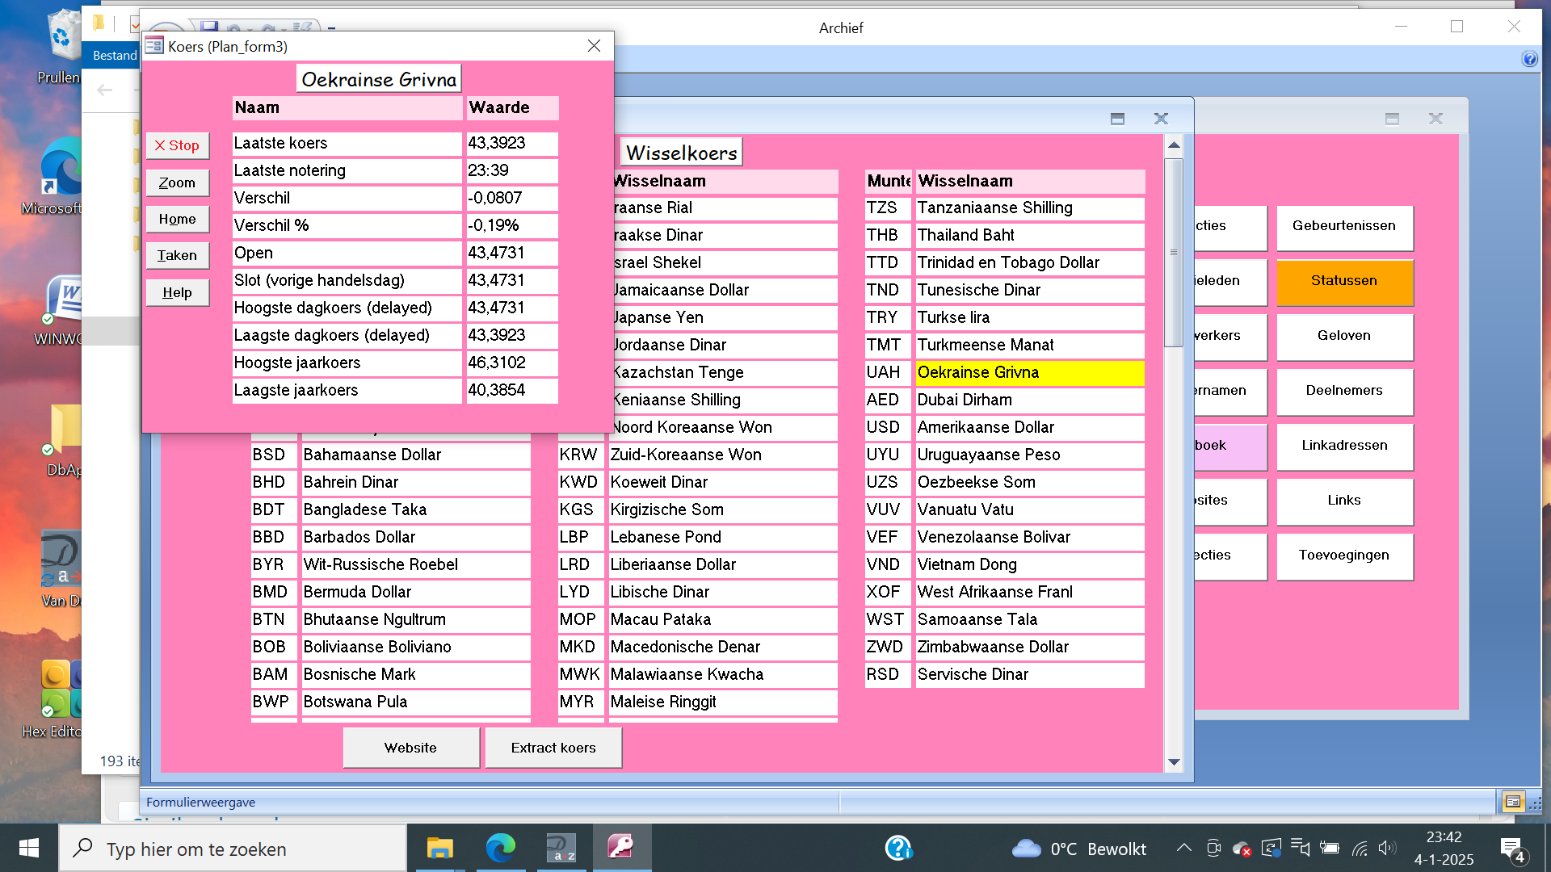This screenshot has height=872, width=1551.
Task: Click the Linkadressen button
Action: [x=1344, y=446]
